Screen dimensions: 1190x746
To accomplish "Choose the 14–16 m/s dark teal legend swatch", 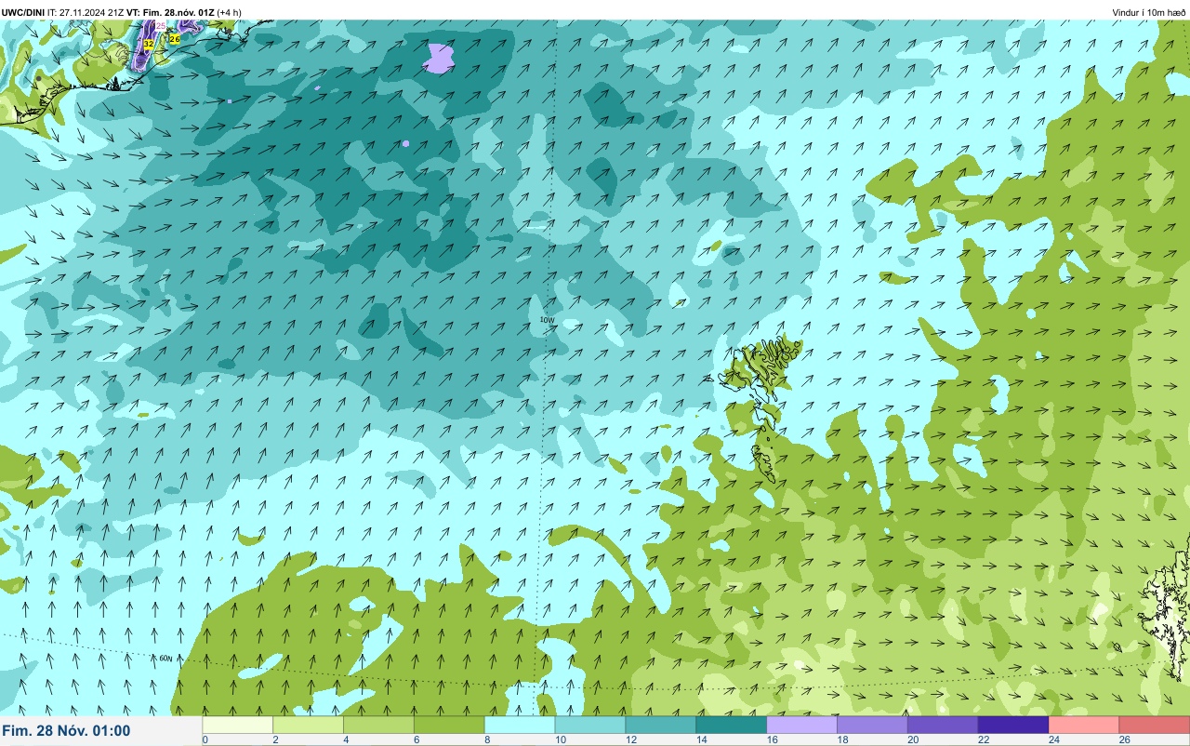I will [x=732, y=725].
